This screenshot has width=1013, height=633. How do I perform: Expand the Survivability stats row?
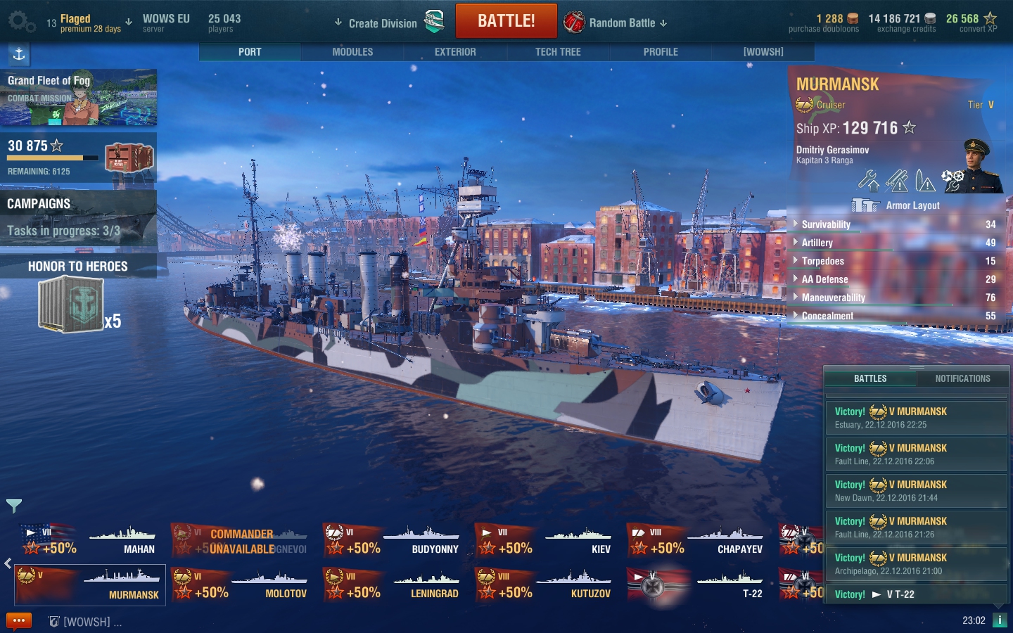(896, 224)
